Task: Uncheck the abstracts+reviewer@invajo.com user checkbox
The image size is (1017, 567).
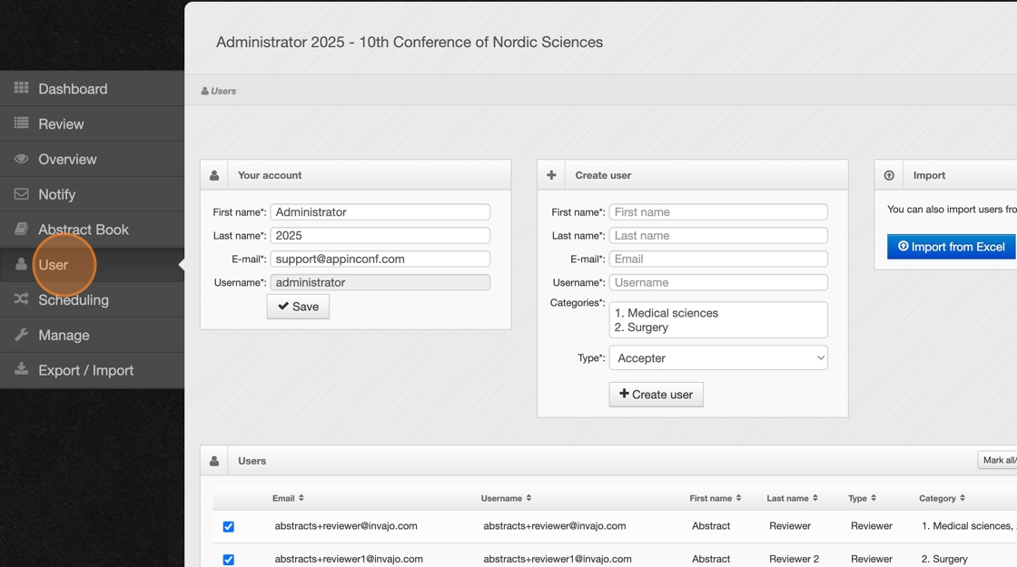Action: (x=229, y=526)
